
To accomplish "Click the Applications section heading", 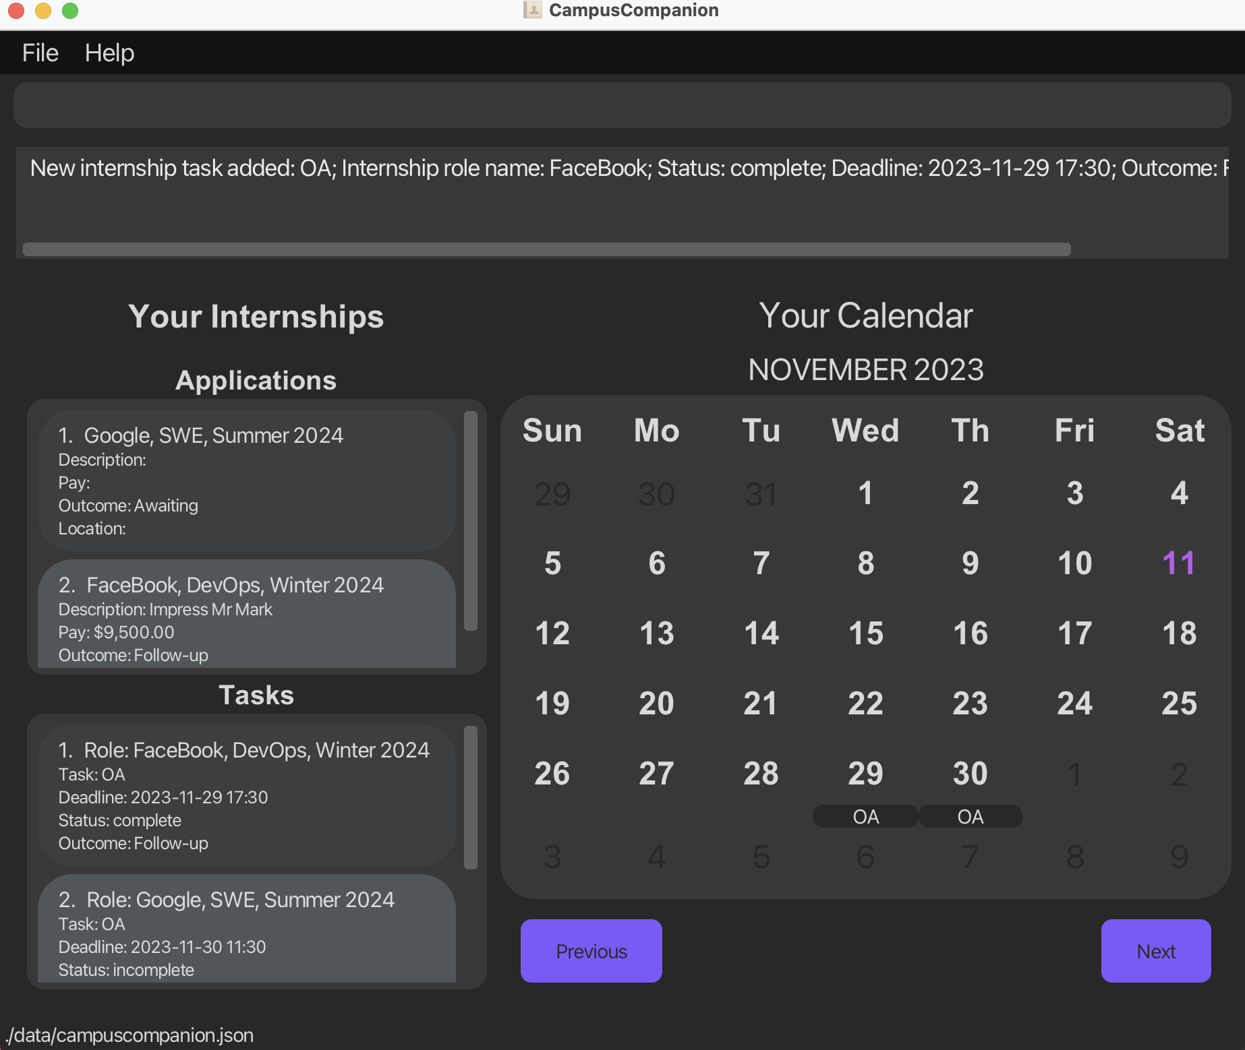I will point(256,380).
